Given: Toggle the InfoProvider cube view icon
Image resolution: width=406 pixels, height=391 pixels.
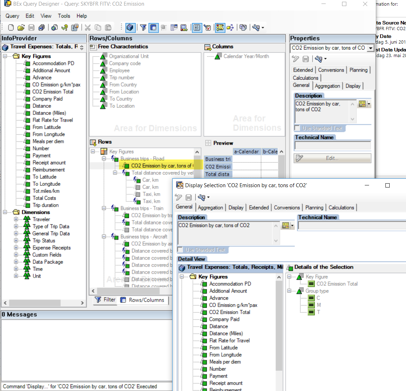Looking at the screenshot, I should click(130, 27).
